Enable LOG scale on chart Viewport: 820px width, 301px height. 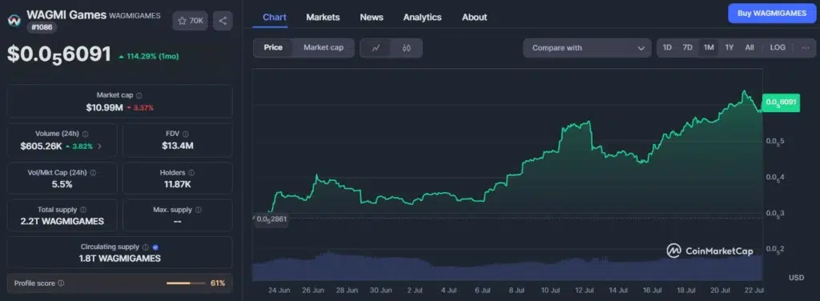coord(778,47)
